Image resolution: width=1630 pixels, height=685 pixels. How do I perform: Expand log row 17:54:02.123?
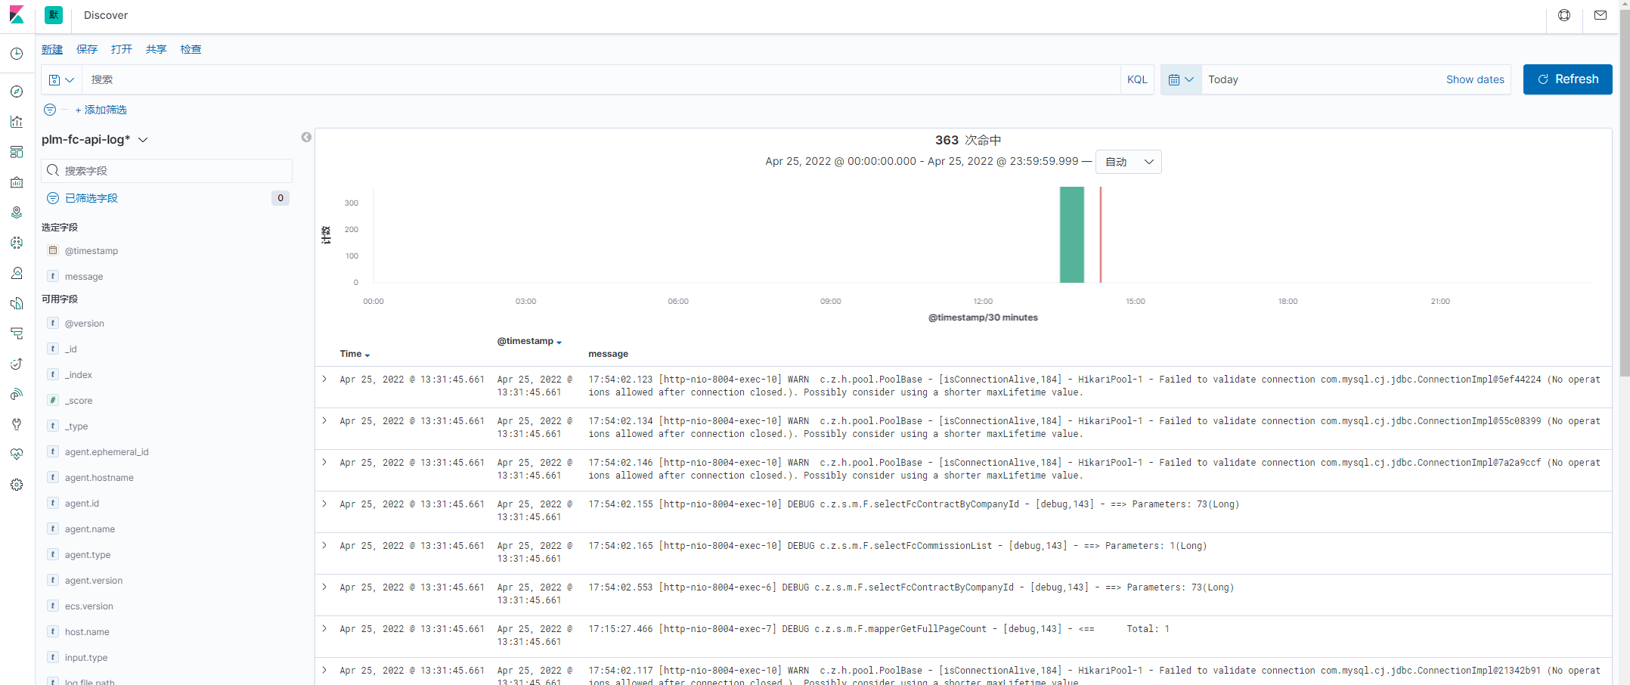(324, 380)
